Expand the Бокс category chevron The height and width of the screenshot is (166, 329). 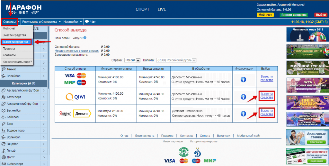pos(44,124)
